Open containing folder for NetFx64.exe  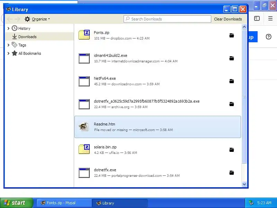232,81
